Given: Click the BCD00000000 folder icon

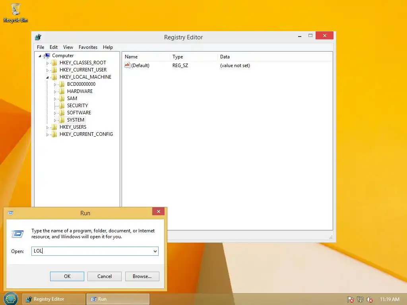Looking at the screenshot, I should click(x=62, y=84).
